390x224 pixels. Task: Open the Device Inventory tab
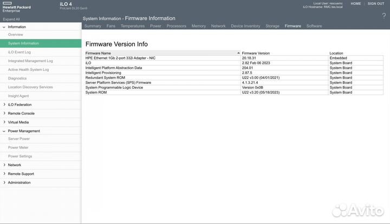(x=245, y=26)
